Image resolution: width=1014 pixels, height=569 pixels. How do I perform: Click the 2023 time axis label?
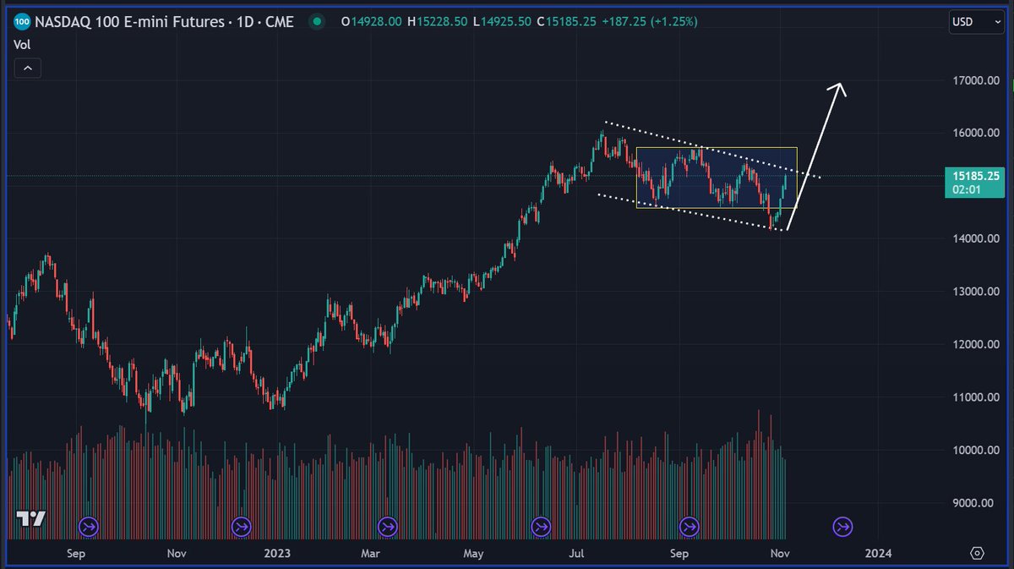[277, 554]
